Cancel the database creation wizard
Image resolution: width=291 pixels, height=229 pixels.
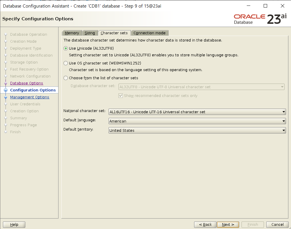coord(277,225)
